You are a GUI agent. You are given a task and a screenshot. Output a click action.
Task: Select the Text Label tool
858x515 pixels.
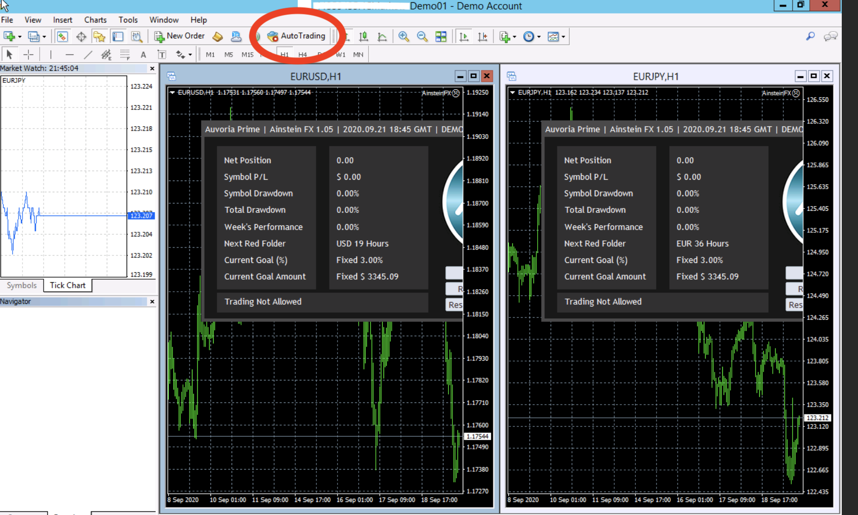point(162,54)
